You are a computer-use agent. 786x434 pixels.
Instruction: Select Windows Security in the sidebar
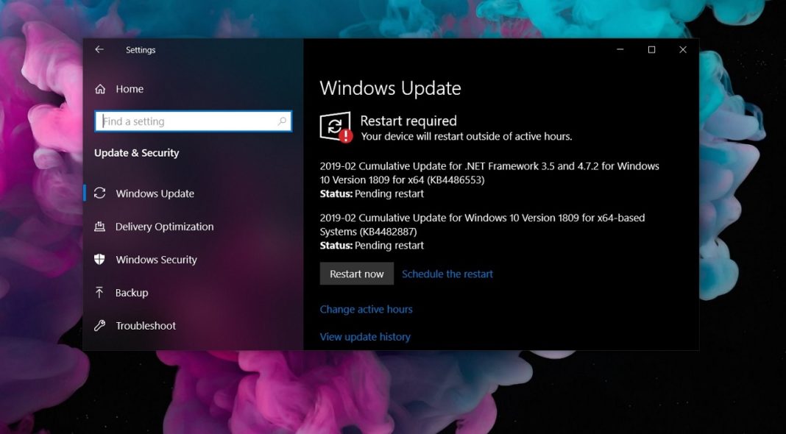pyautogui.click(x=156, y=259)
